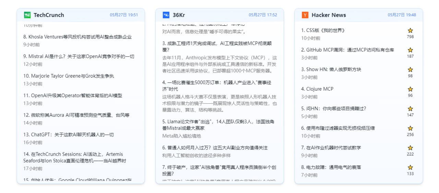Screen dimensions: 439x193
Task: Open 微软称其Aurora AI article
Action: coord(76,115)
